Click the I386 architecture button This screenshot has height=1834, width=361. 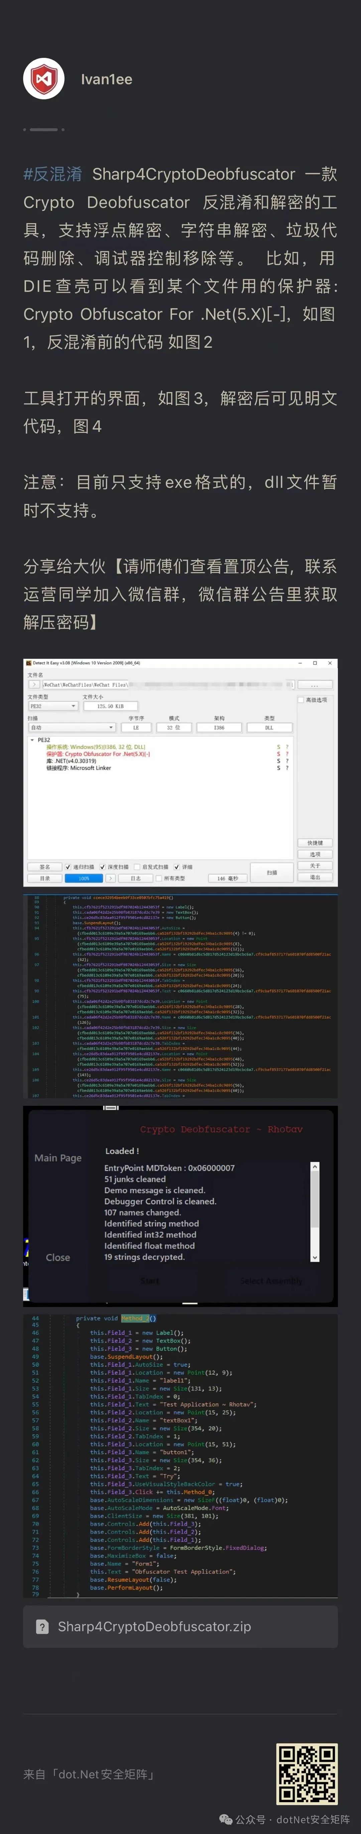pyautogui.click(x=219, y=728)
